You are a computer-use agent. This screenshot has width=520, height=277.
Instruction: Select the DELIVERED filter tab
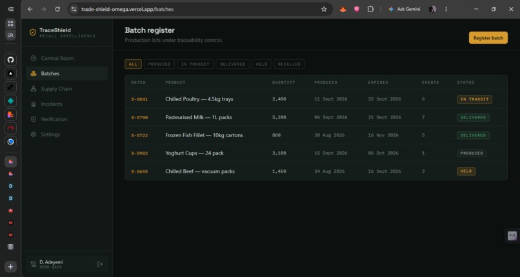tap(232, 64)
